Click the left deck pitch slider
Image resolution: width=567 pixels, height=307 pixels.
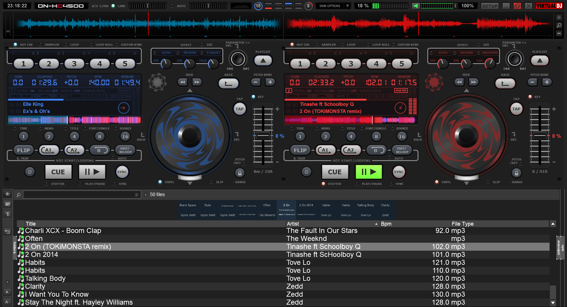[x=263, y=136]
